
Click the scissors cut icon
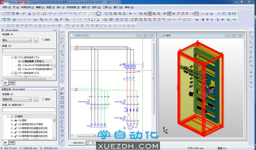pos(30,14)
